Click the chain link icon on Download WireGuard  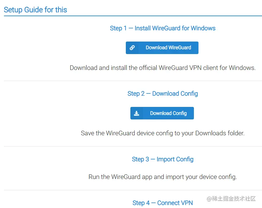tap(132, 48)
